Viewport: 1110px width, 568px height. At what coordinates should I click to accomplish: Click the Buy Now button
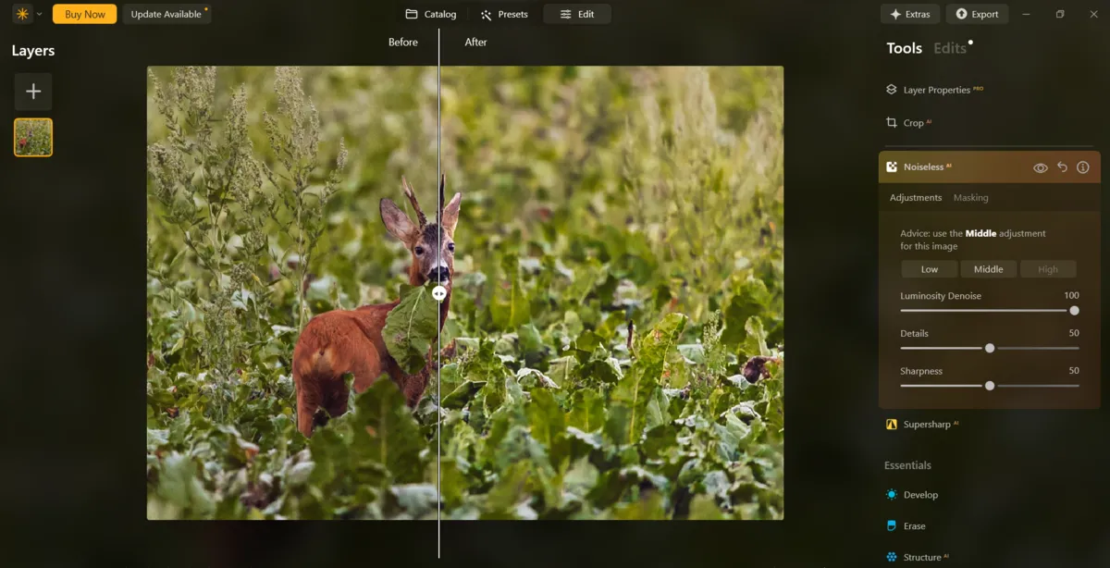tap(84, 14)
